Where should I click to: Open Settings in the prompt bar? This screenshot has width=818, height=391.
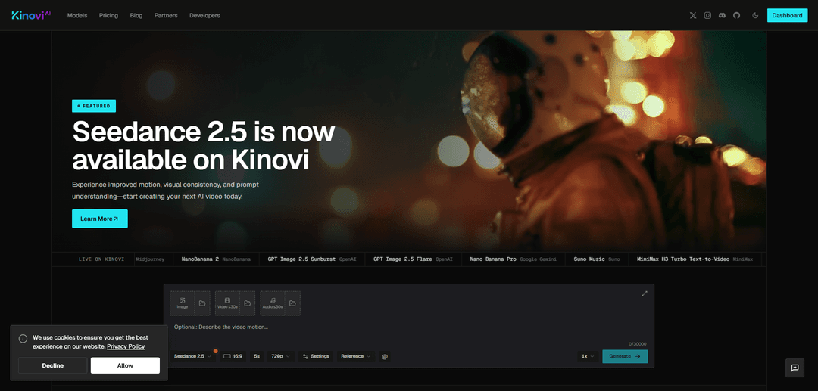point(316,357)
